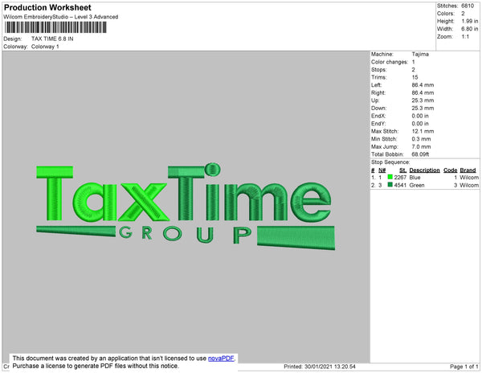Select the 'Green' description in row 2
The height and width of the screenshot is (373, 482).
417,185
